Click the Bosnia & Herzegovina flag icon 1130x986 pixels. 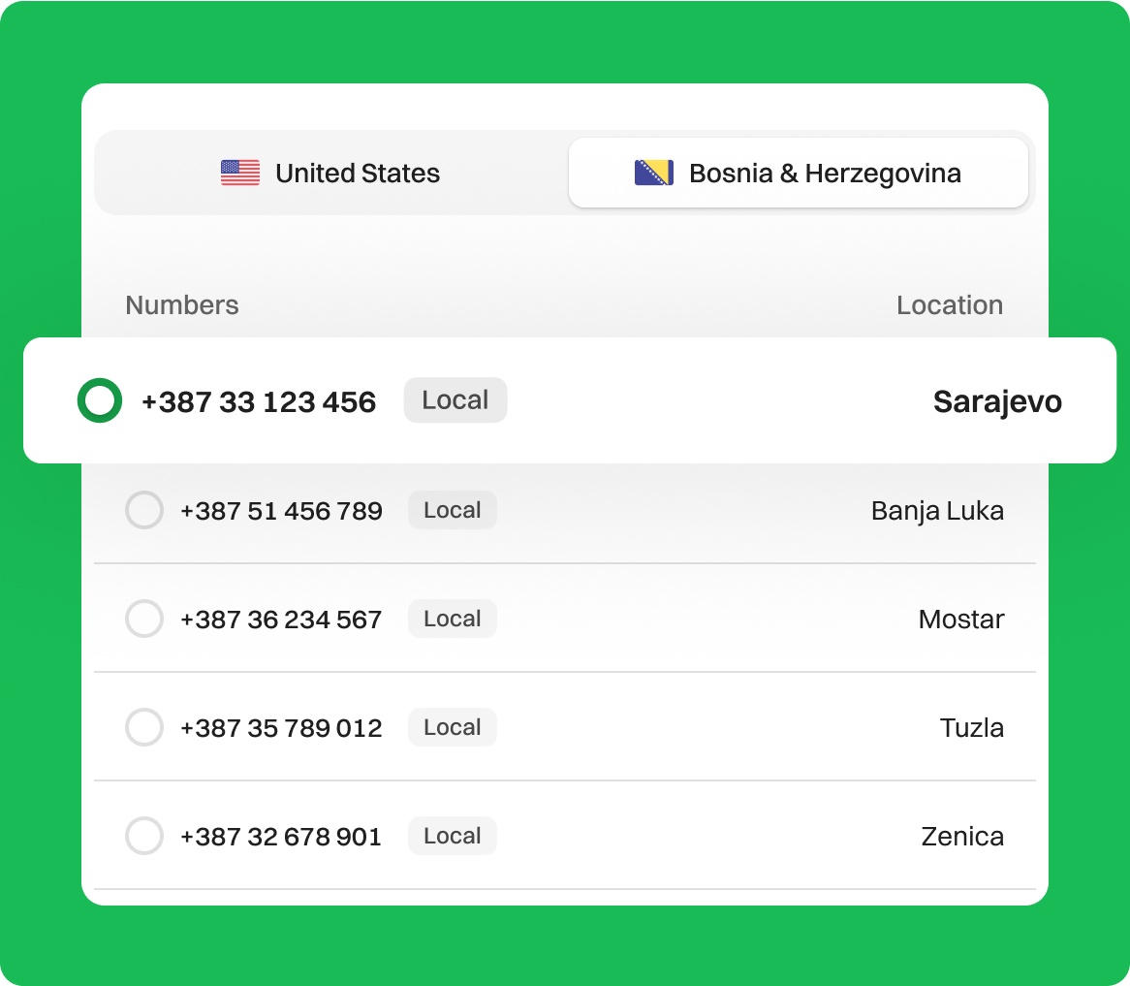tap(653, 174)
